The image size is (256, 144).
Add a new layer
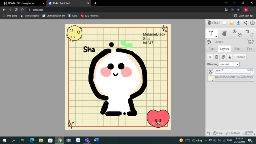pos(210,57)
